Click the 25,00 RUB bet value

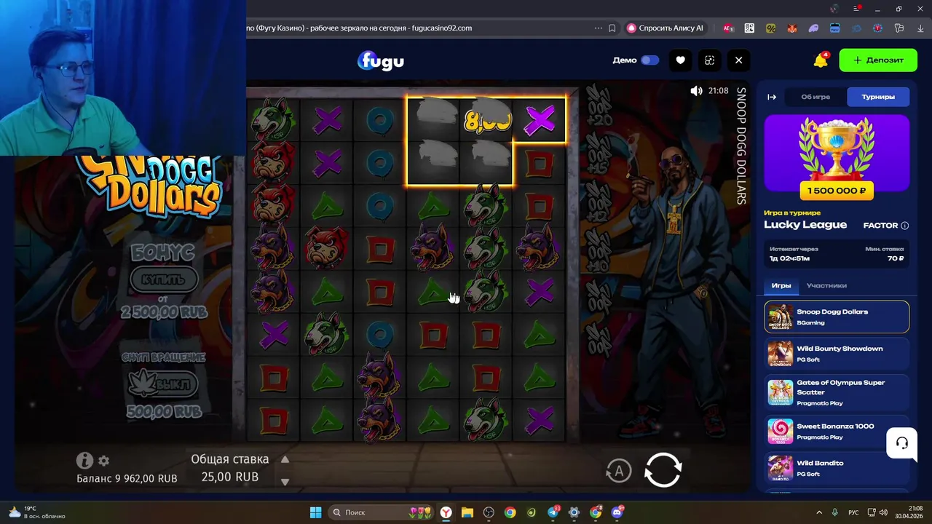coord(230,477)
